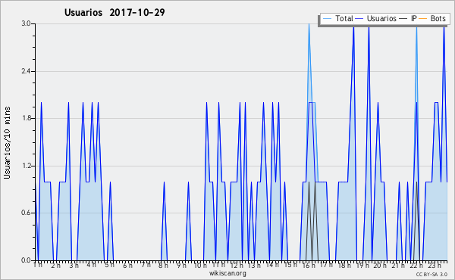Click the 0.6 y-axis value
The image size is (455, 280).
26,213
